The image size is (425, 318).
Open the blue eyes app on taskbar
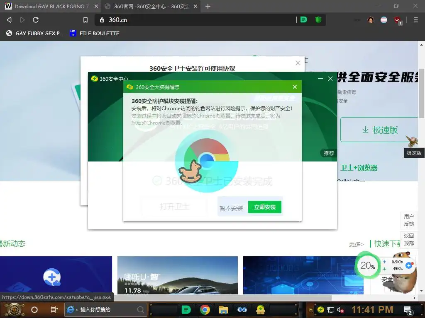242,310
